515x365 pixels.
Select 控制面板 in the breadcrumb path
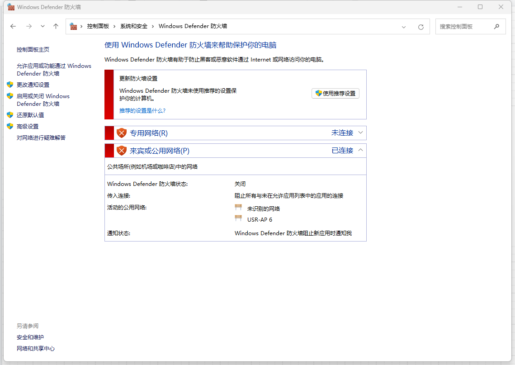coord(98,26)
